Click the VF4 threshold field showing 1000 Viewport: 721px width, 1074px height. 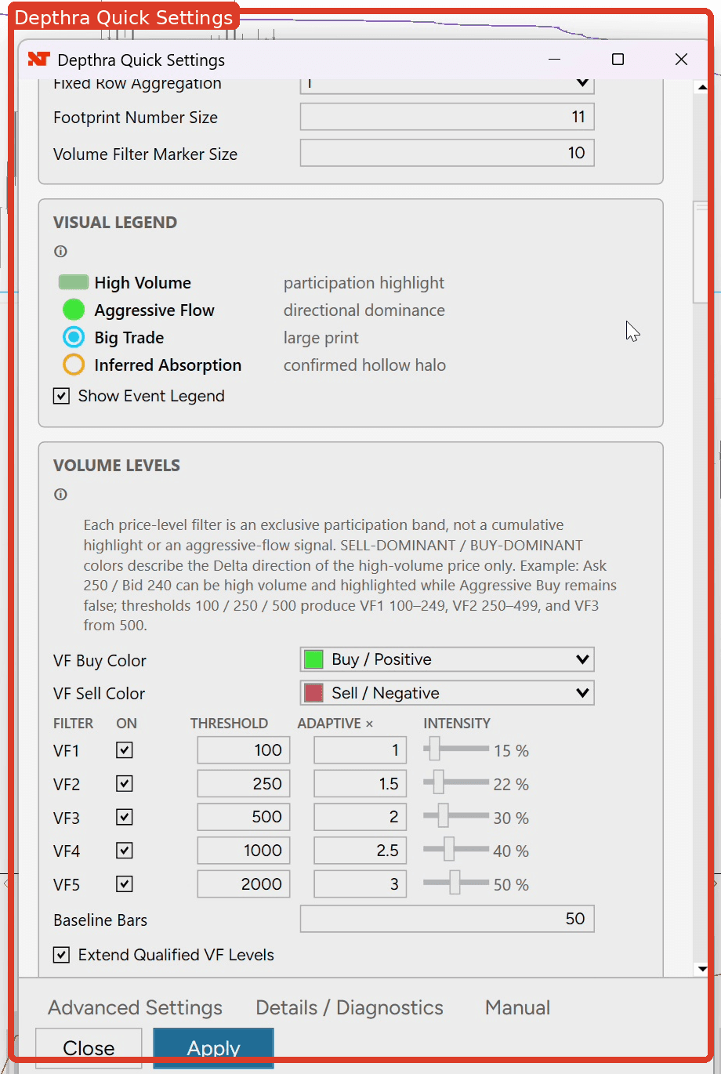point(244,851)
